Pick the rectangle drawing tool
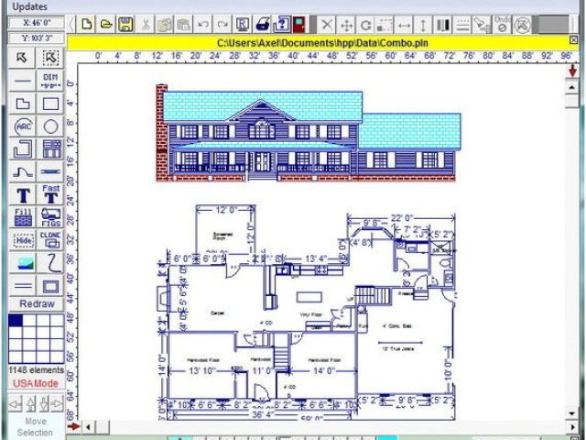This screenshot has height=440, width=586. pos(50,104)
